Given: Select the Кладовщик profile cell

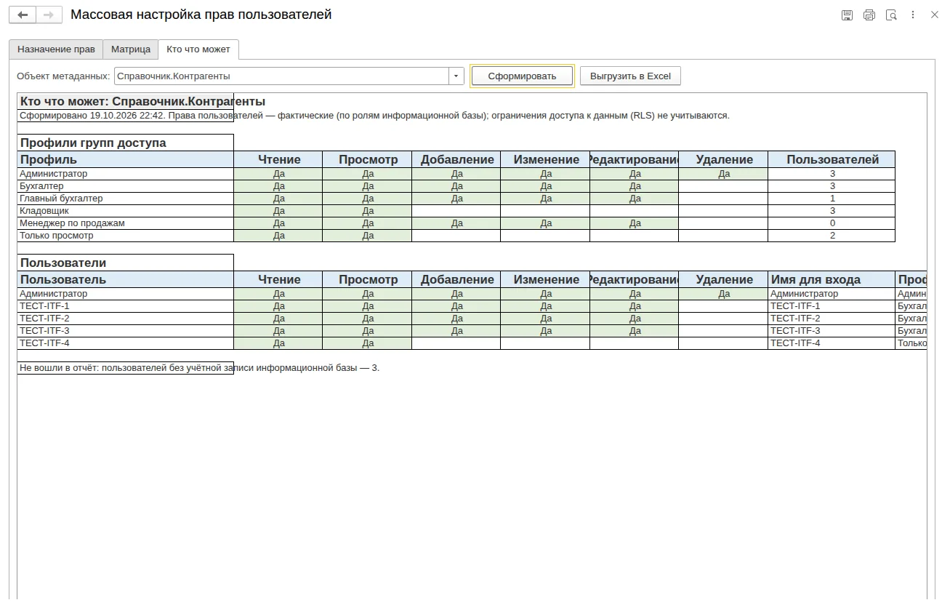Looking at the screenshot, I should coord(125,211).
